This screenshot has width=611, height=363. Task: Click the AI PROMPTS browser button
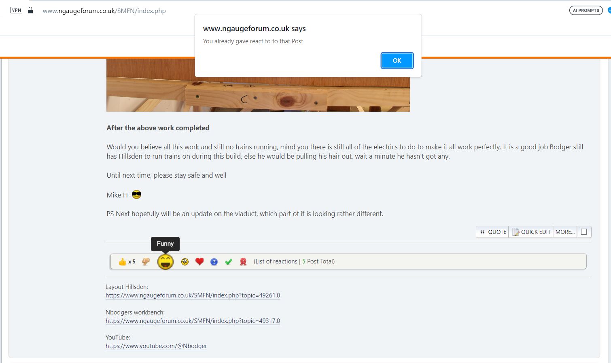tap(586, 11)
